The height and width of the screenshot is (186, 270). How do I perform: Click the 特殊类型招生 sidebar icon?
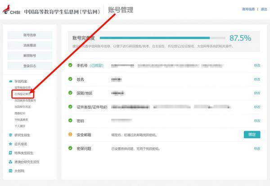[x=10, y=153]
